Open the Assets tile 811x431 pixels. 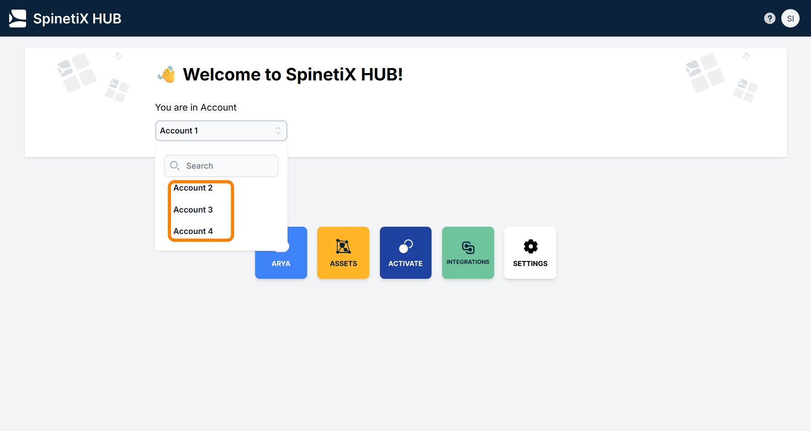(343, 253)
